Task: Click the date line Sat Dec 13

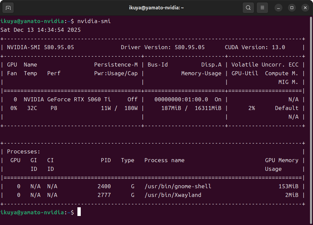Action: [x=40, y=30]
